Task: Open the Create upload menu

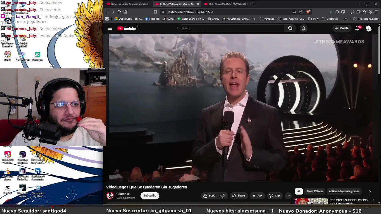Action: pos(341,28)
